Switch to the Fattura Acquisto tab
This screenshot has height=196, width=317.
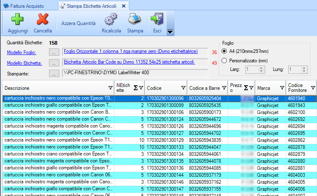28,5
